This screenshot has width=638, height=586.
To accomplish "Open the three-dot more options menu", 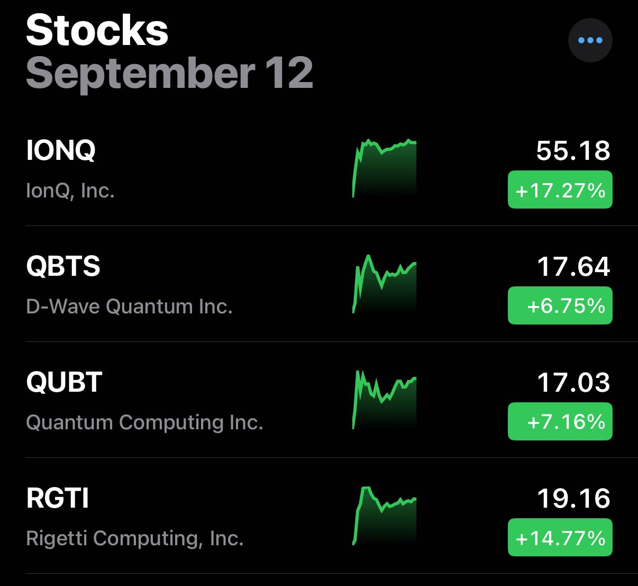I will tap(590, 40).
